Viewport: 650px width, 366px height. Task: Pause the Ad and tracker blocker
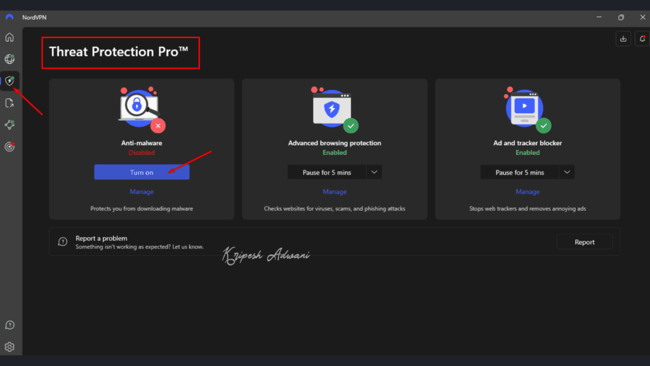point(520,172)
